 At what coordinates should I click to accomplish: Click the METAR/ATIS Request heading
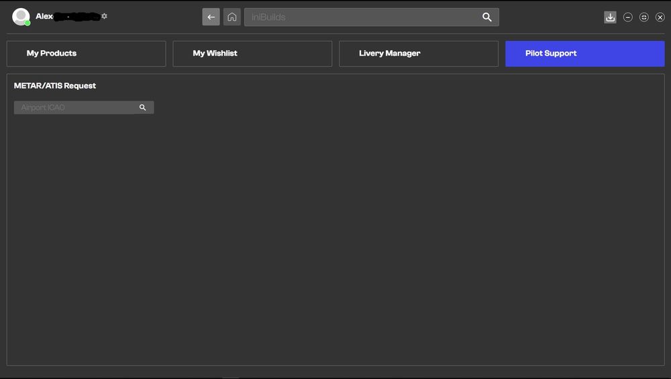55,86
